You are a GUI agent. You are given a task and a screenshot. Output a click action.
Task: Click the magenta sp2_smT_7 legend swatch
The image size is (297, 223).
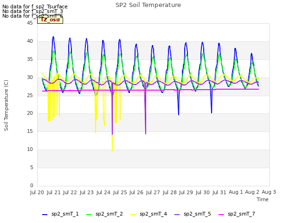click(221, 215)
